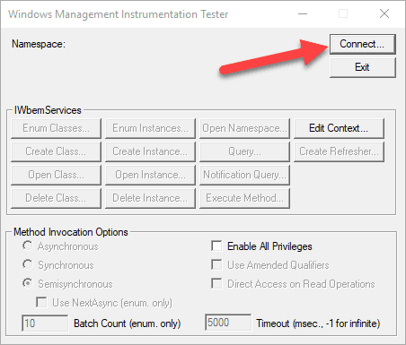The width and height of the screenshot is (406, 345).
Task: Click Notification Query button
Action: [244, 175]
